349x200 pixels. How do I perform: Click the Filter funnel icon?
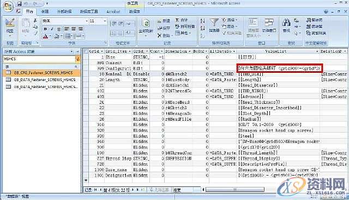pos(214,23)
